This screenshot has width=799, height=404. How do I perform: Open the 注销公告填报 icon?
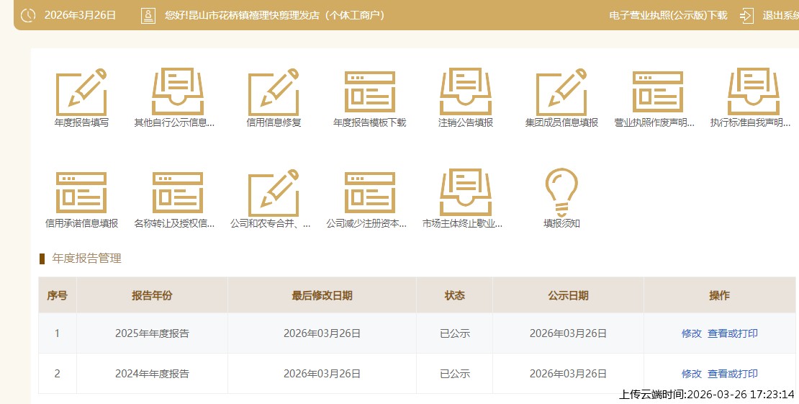[x=466, y=92]
